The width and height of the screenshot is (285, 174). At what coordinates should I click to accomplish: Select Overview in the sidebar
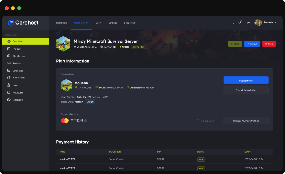[25, 41]
